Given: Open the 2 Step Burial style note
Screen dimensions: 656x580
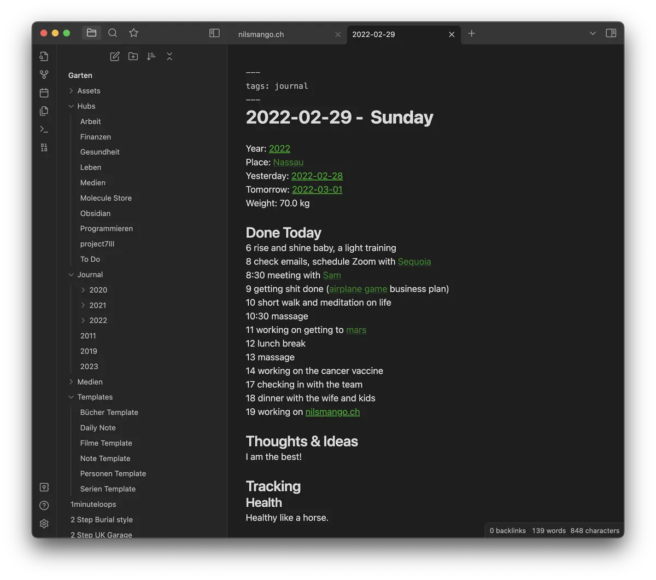Looking at the screenshot, I should [102, 520].
